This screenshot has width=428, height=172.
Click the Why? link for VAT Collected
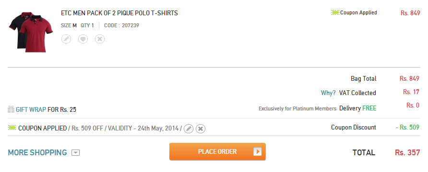tap(328, 93)
